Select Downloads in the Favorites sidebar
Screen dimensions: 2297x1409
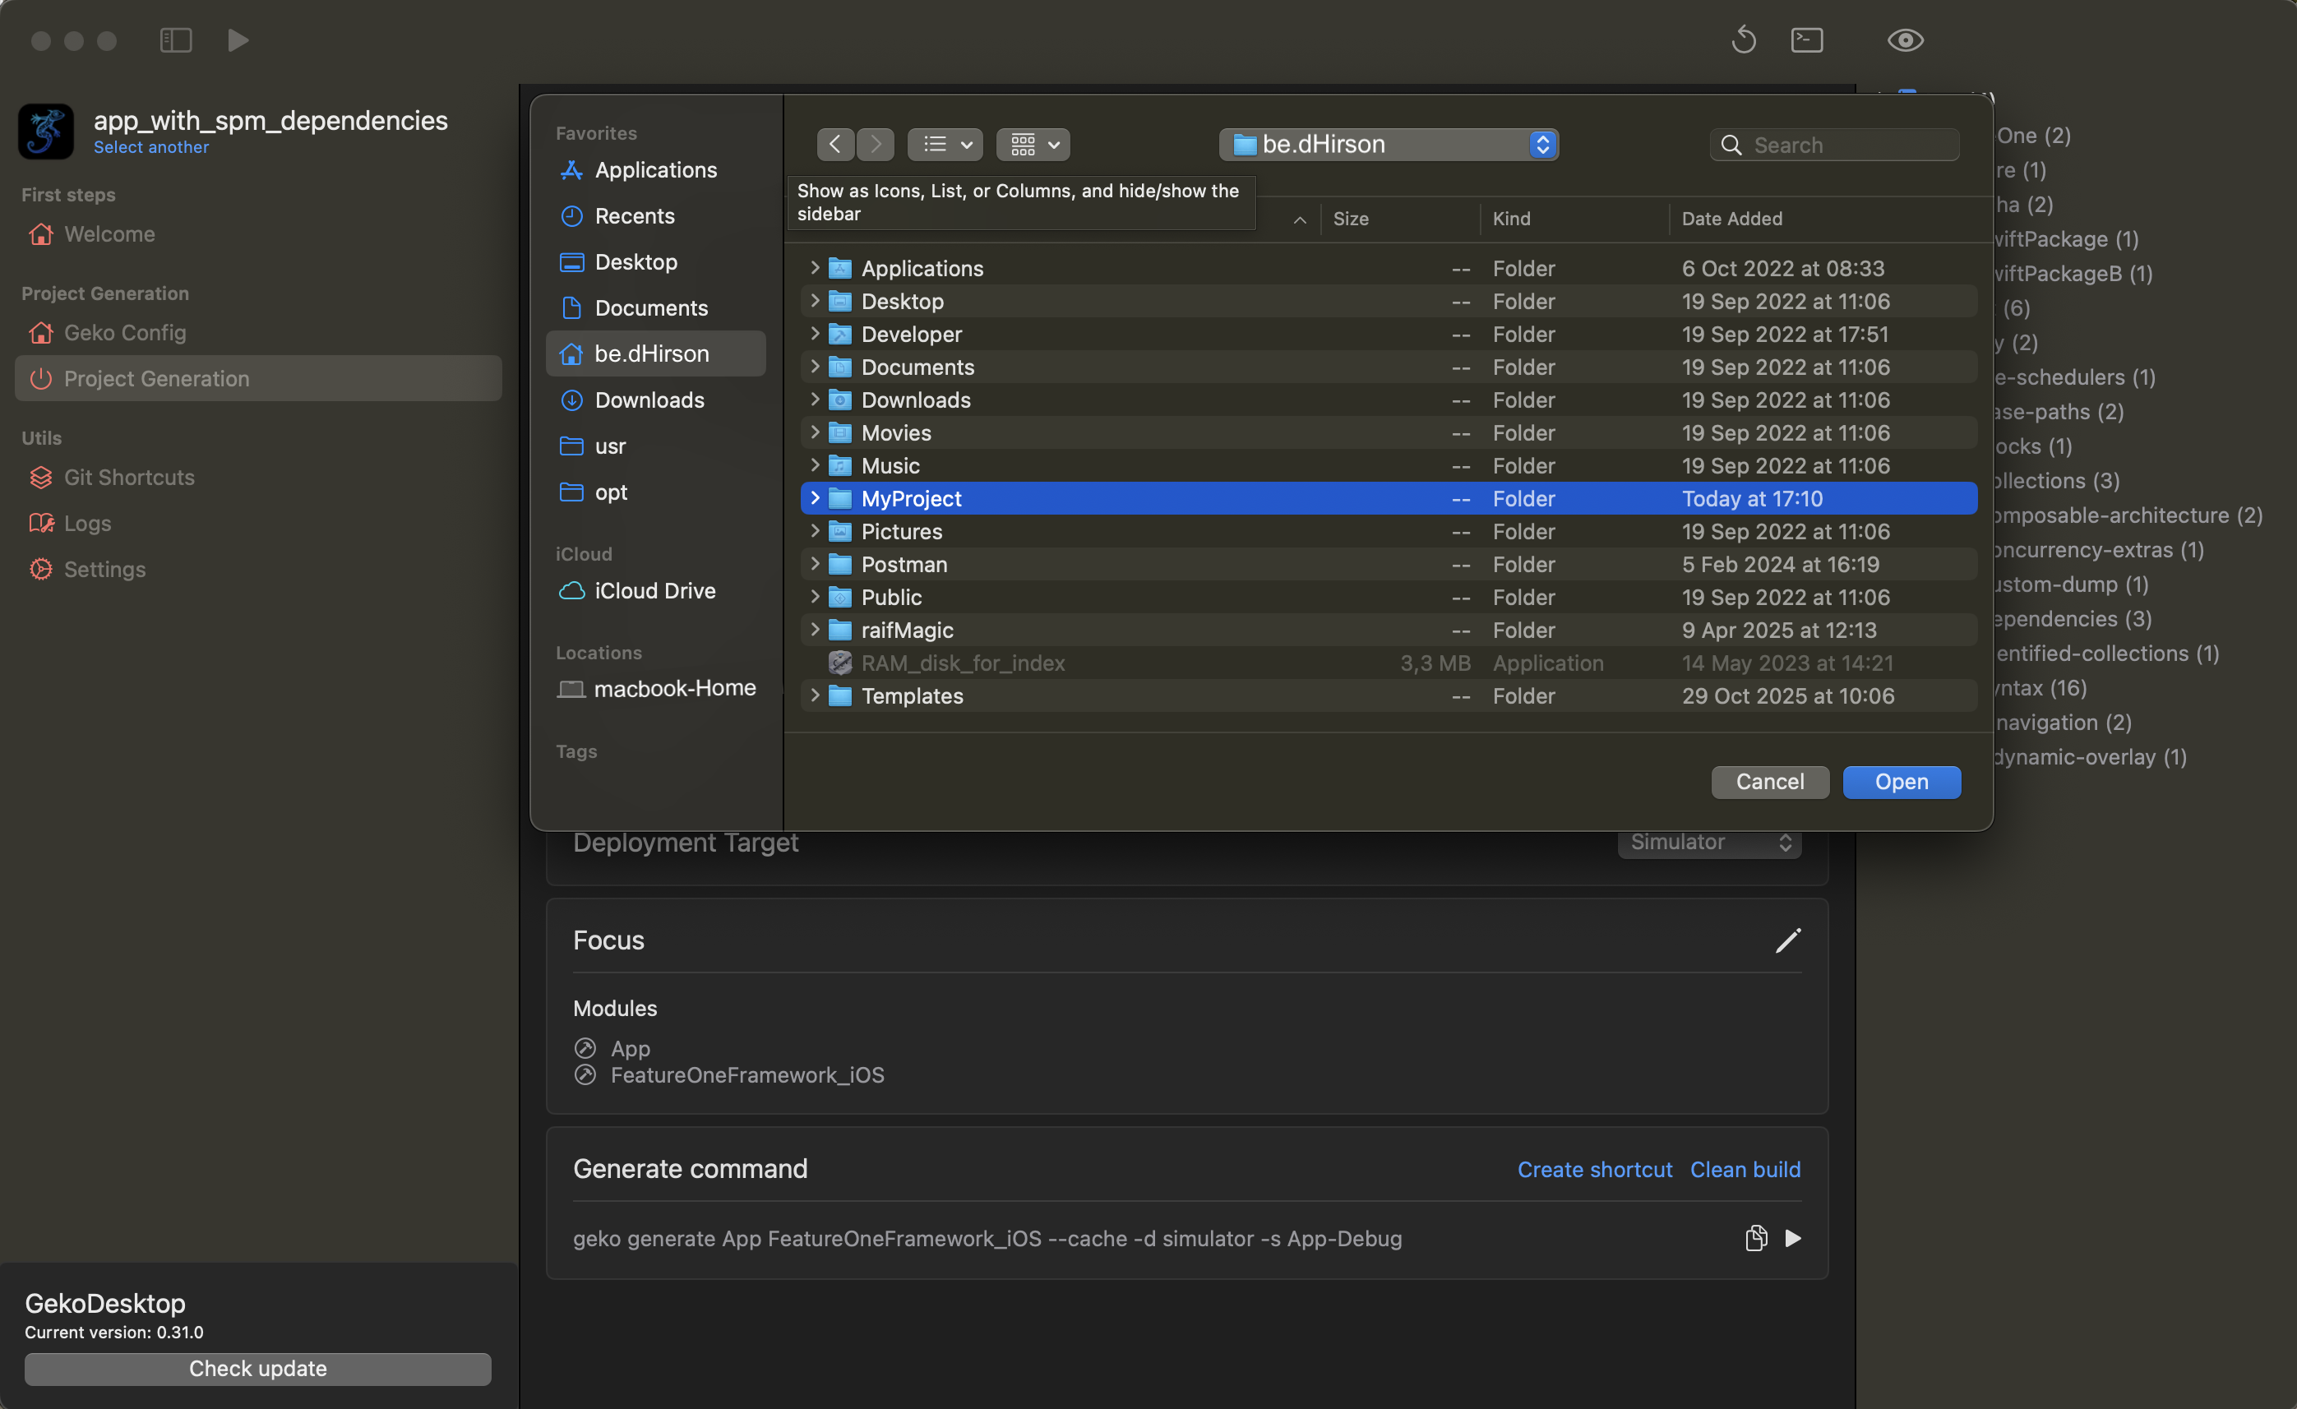[x=649, y=400]
